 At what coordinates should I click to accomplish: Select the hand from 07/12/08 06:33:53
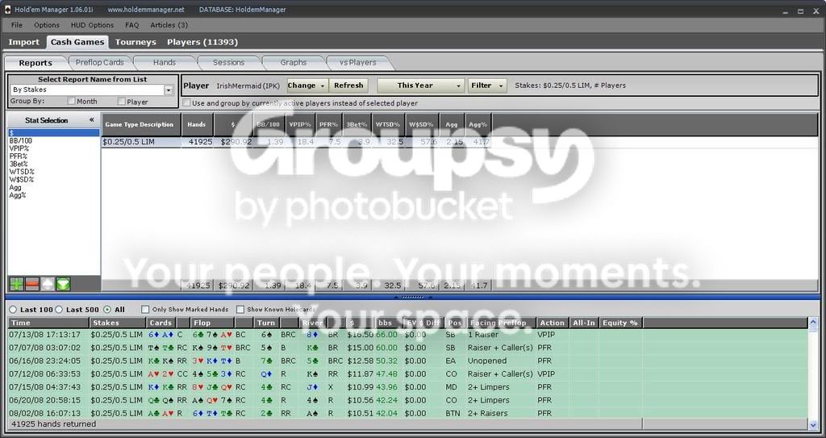[408, 373]
